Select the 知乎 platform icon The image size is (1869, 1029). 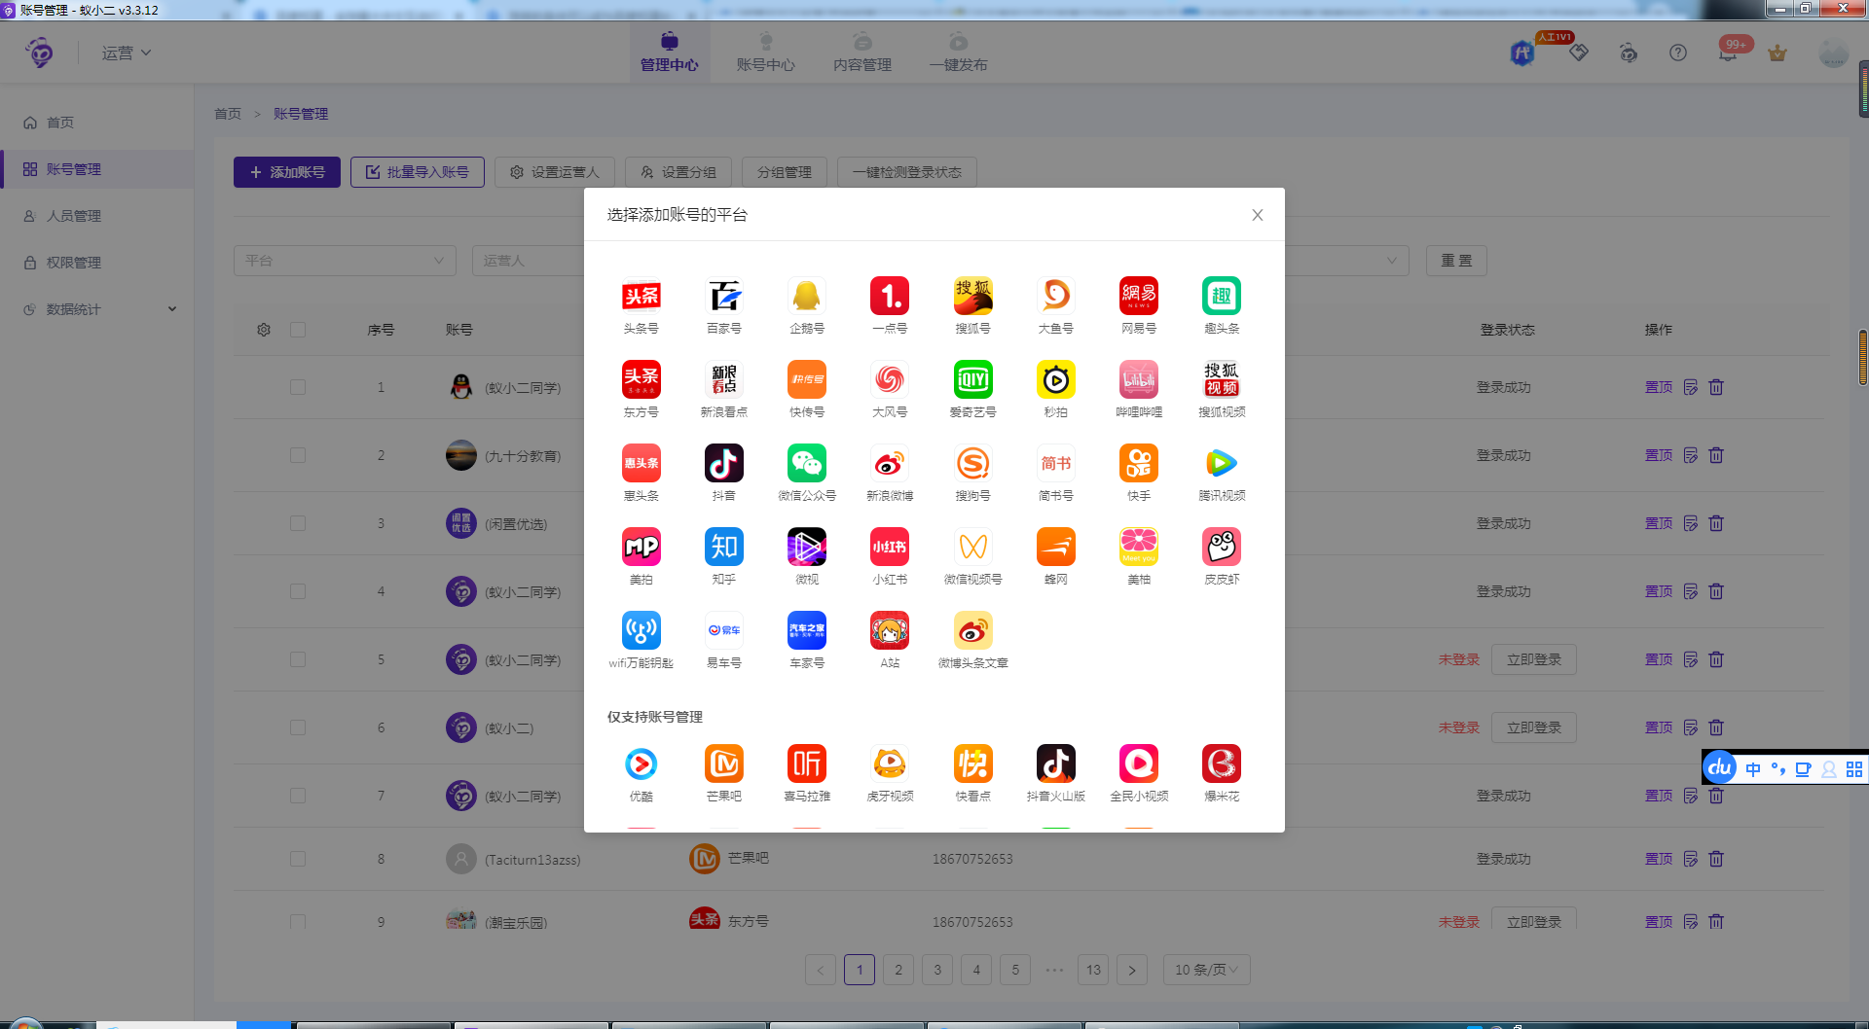pyautogui.click(x=724, y=547)
